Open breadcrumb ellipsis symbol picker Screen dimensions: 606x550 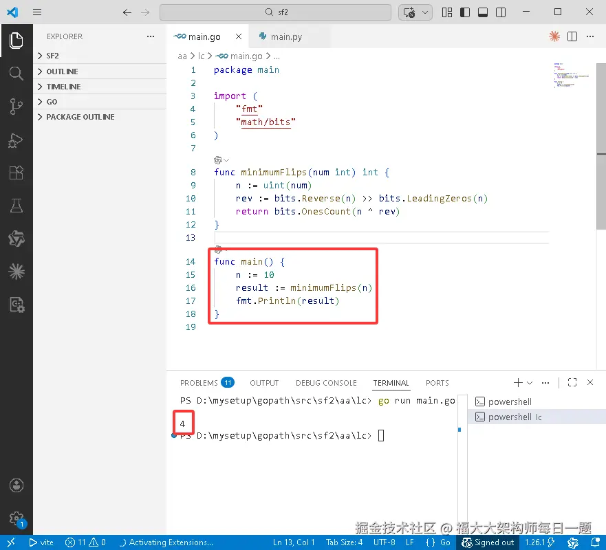[277, 56]
